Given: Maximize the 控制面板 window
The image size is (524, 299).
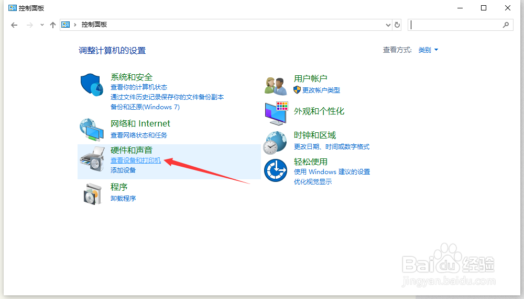Looking at the screenshot, I should (x=484, y=8).
